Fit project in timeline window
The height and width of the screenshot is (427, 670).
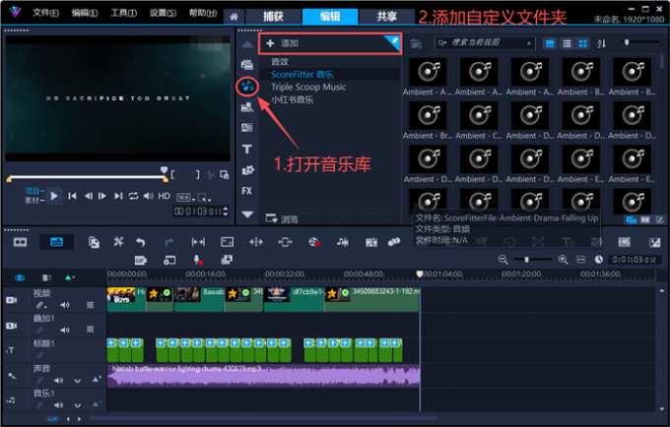[580, 260]
